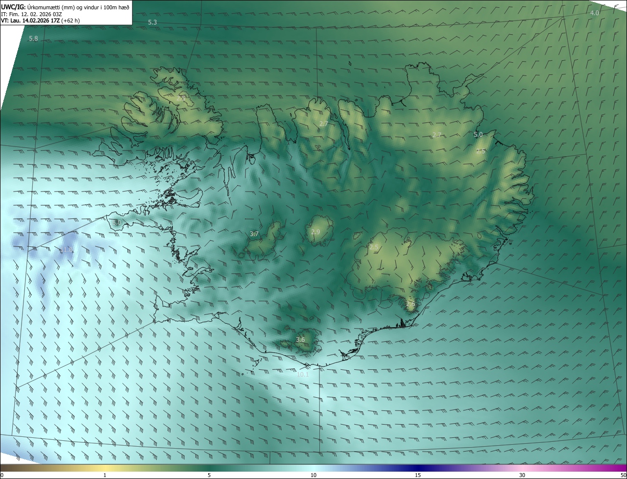Pick the pale yellow colorbar segment at 1
627x479 pixels.
click(x=105, y=468)
